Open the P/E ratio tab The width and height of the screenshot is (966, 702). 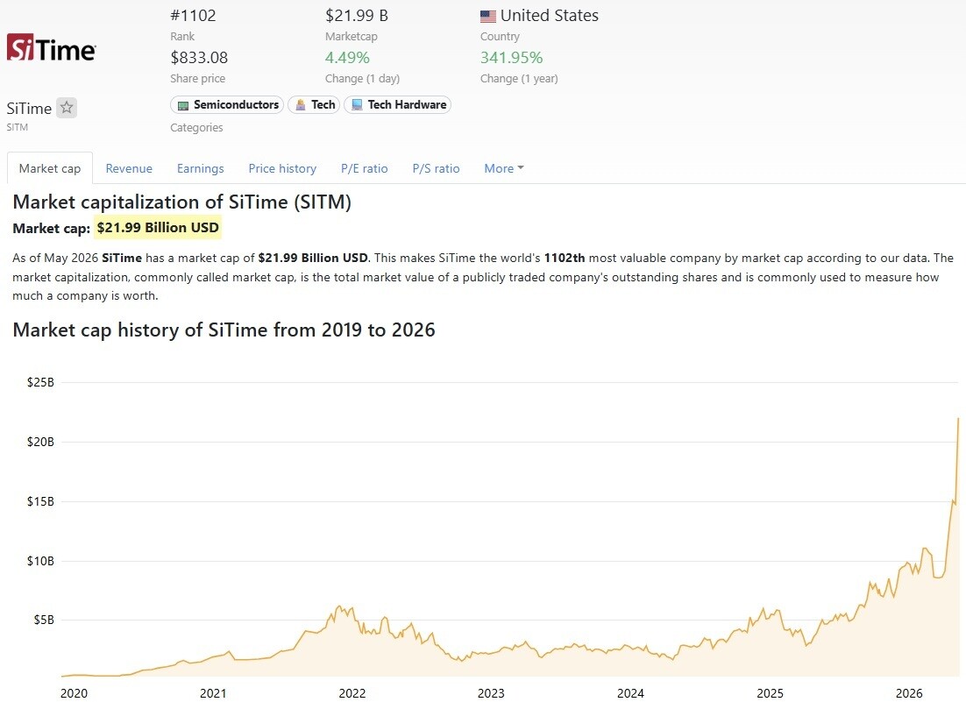364,168
